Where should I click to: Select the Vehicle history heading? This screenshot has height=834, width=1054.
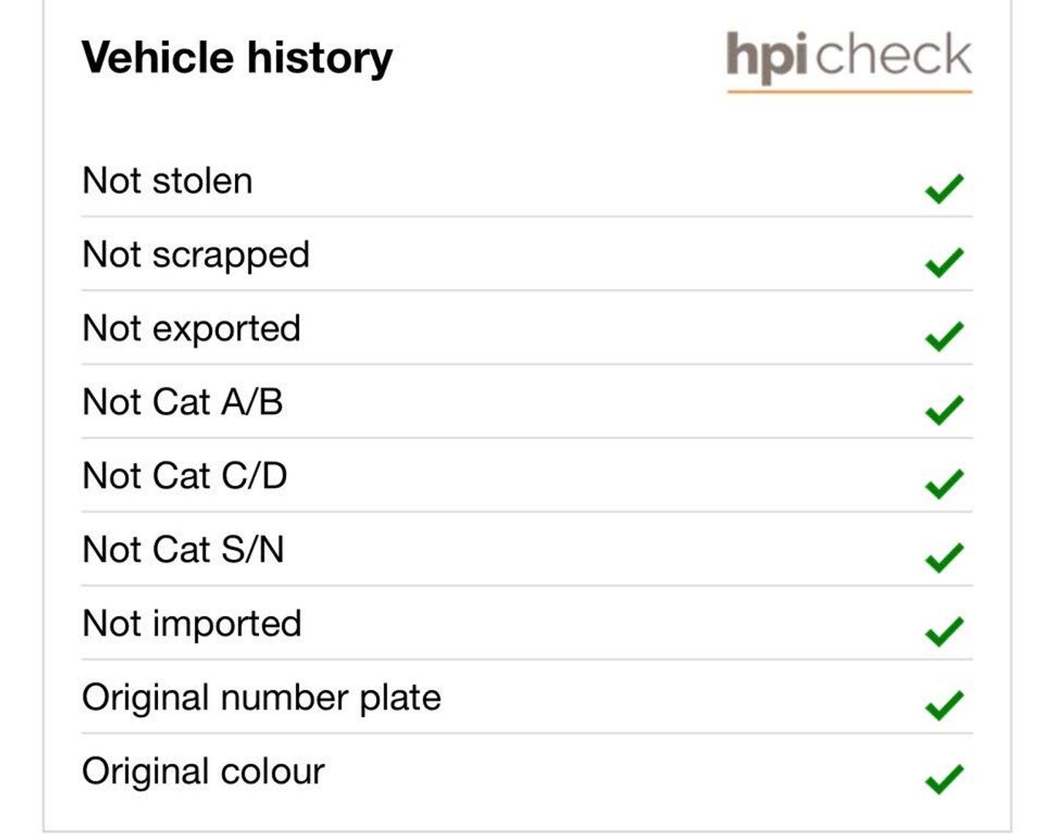click(x=237, y=59)
